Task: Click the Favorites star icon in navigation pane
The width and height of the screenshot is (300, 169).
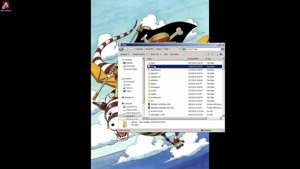Action: [x=123, y=60]
